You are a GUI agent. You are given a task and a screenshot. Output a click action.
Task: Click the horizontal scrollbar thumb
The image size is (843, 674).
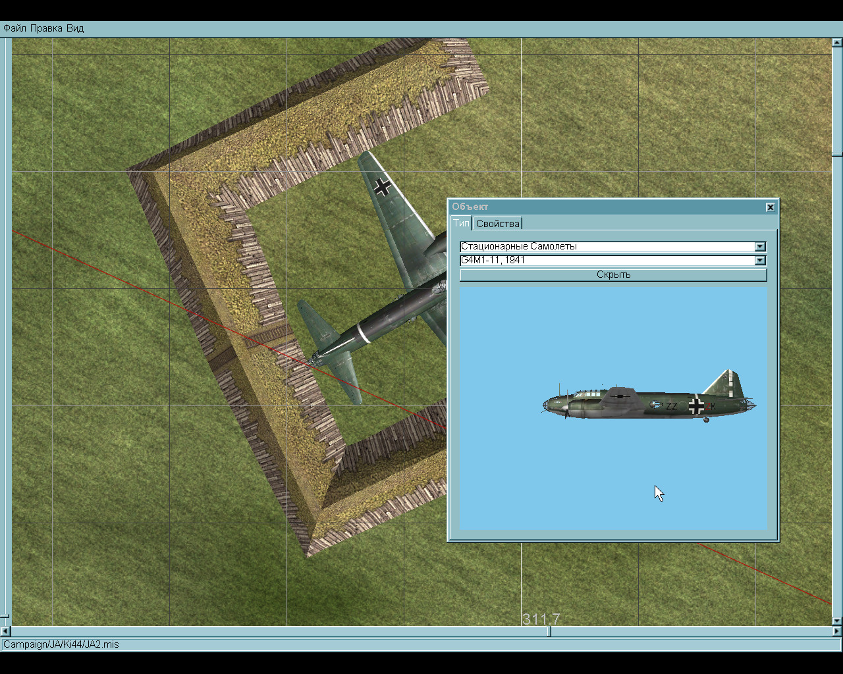point(549,631)
